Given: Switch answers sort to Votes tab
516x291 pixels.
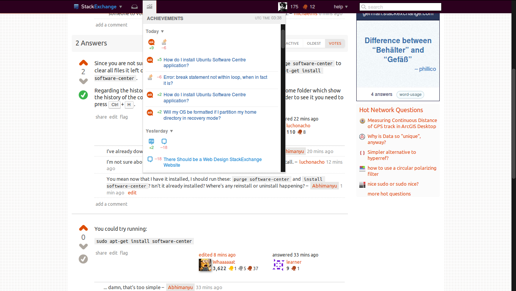Looking at the screenshot, I should [335, 43].
